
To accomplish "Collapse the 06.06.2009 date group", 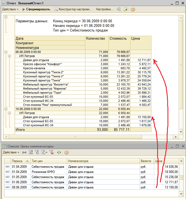I will pyautogui.click(x=6, y=52).
